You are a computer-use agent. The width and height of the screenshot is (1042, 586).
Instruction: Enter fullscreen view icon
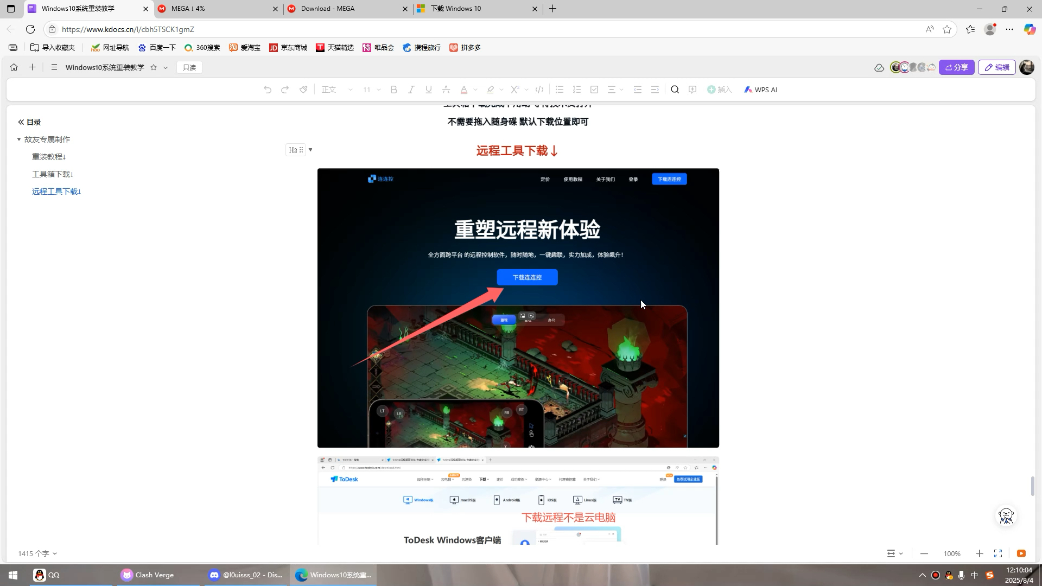coord(998,553)
